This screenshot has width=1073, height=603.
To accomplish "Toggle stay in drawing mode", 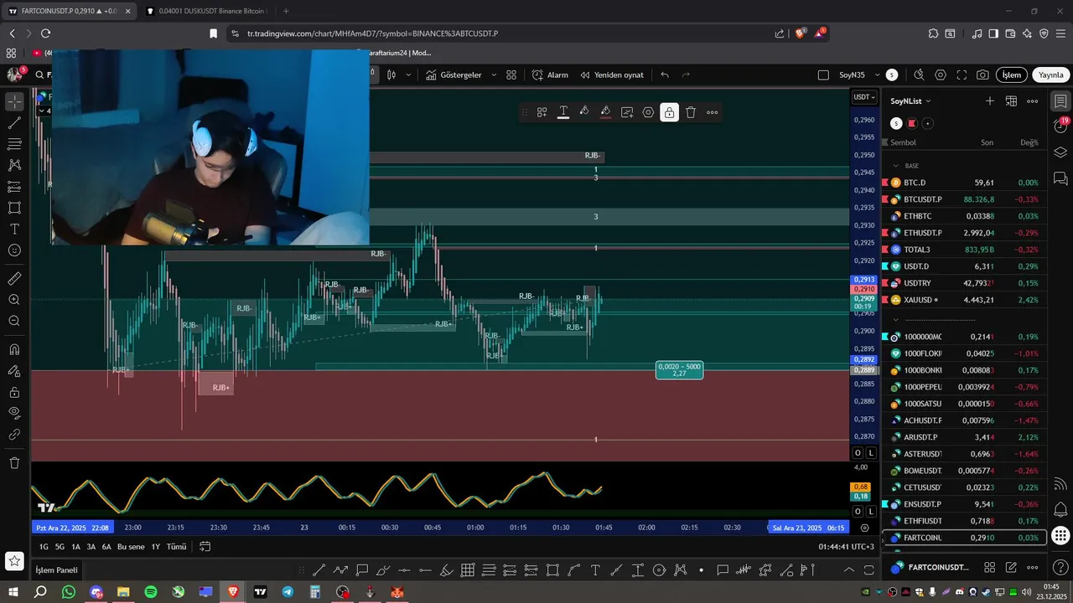I will click(x=14, y=370).
